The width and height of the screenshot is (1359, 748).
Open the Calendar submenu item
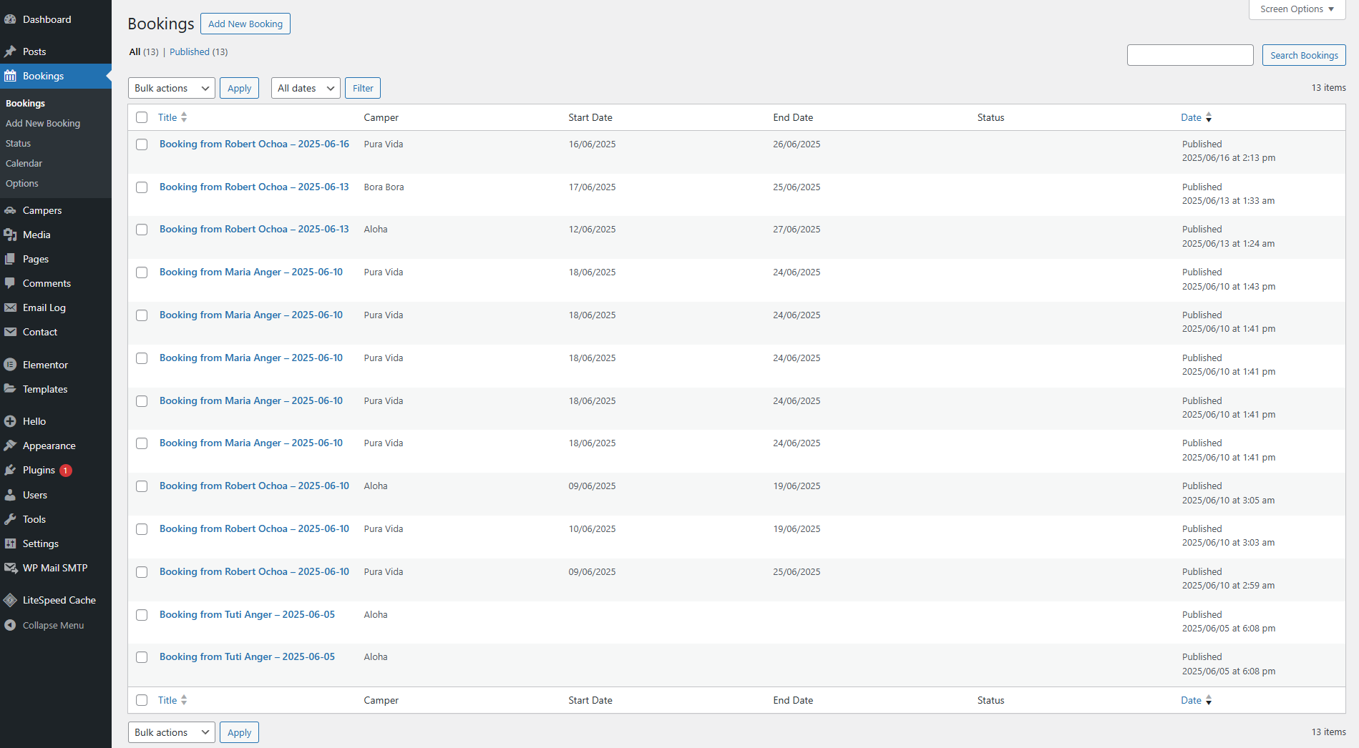(24, 163)
